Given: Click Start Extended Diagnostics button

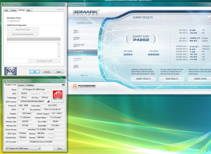Looking at the screenshot, I should coord(23,34).
